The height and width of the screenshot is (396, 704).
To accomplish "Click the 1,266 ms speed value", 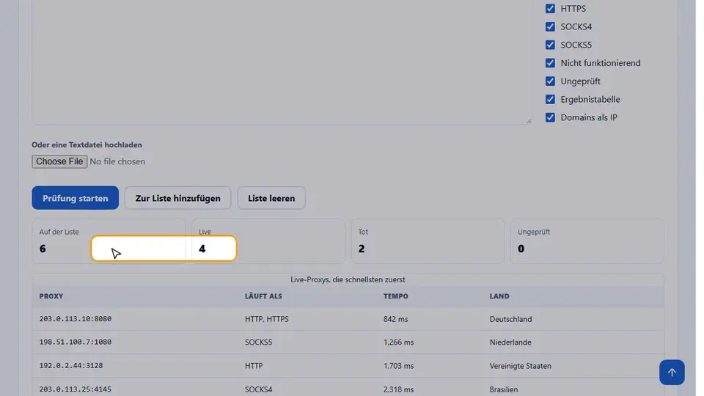I will pyautogui.click(x=398, y=342).
